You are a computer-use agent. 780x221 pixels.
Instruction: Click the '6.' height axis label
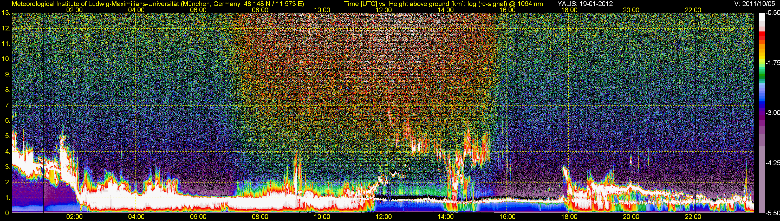click(x=7, y=121)
